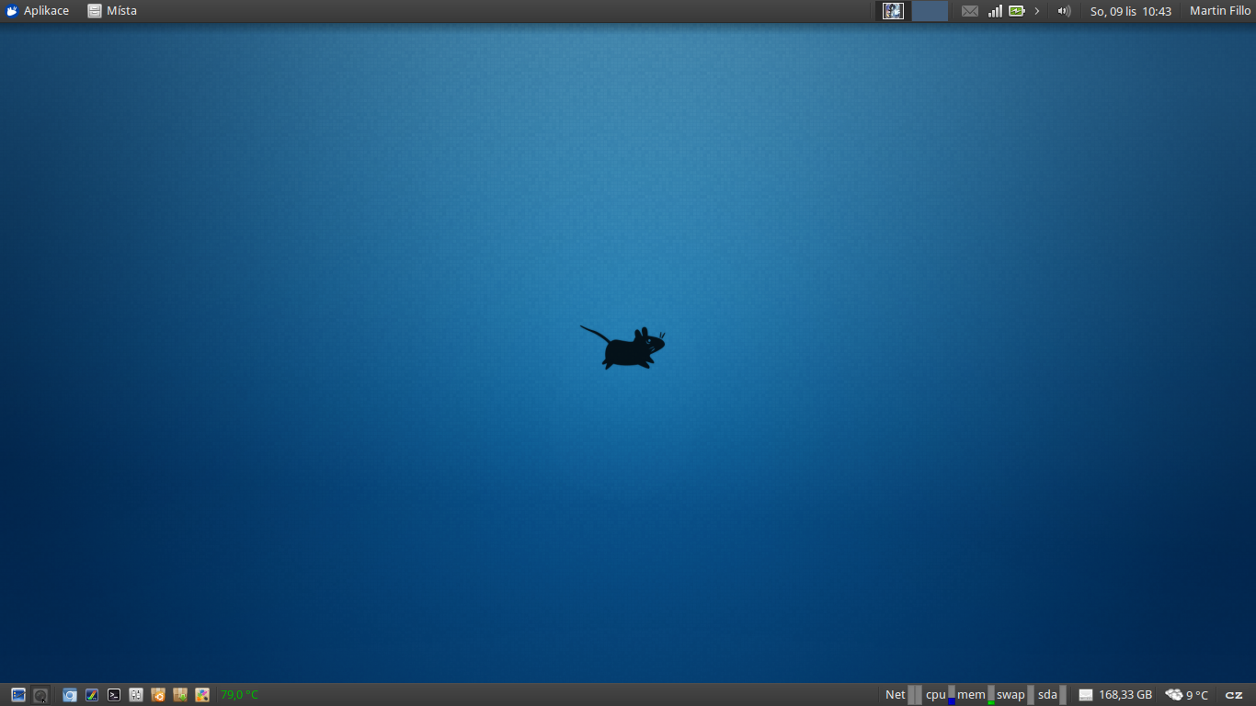Click the battery power indicator icon
Image resolution: width=1256 pixels, height=706 pixels.
[x=1016, y=11]
